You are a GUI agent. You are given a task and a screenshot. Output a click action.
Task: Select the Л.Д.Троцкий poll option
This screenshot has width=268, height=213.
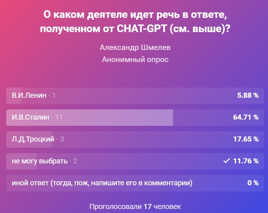coord(135,139)
